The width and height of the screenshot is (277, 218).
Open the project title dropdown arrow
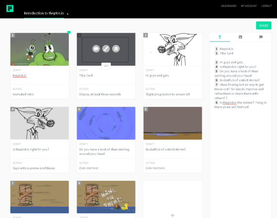(x=68, y=14)
